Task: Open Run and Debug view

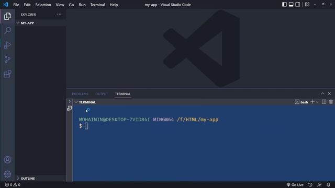Action: [x=7, y=45]
